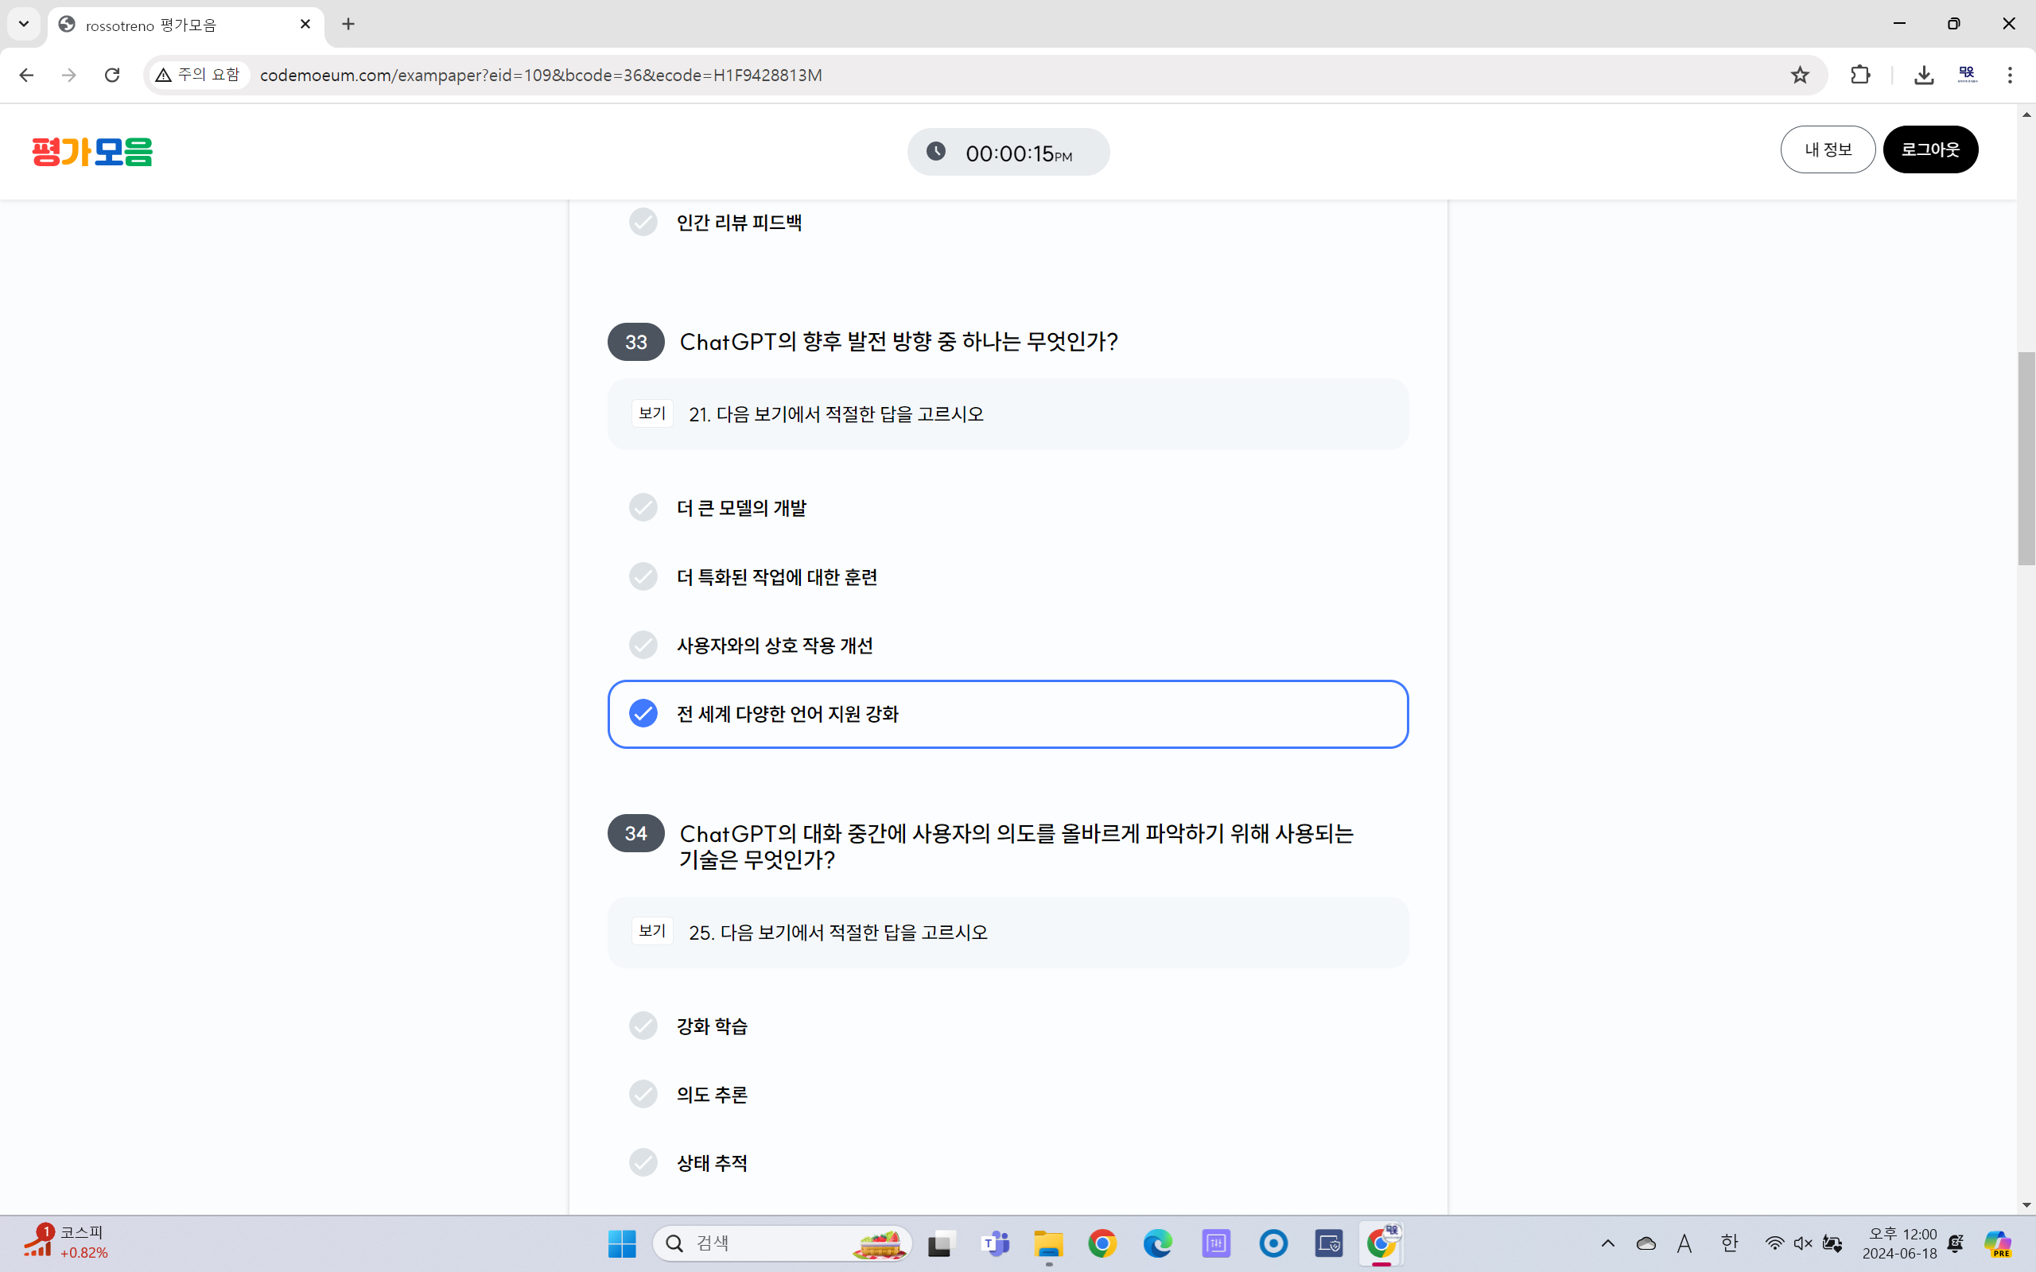
Task: Click the 로그아웃 button
Action: click(1930, 149)
